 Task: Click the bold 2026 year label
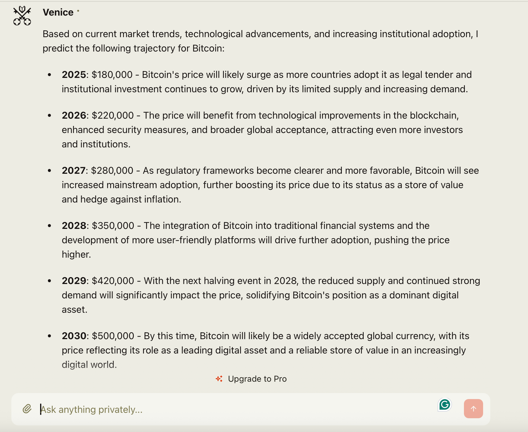click(73, 115)
